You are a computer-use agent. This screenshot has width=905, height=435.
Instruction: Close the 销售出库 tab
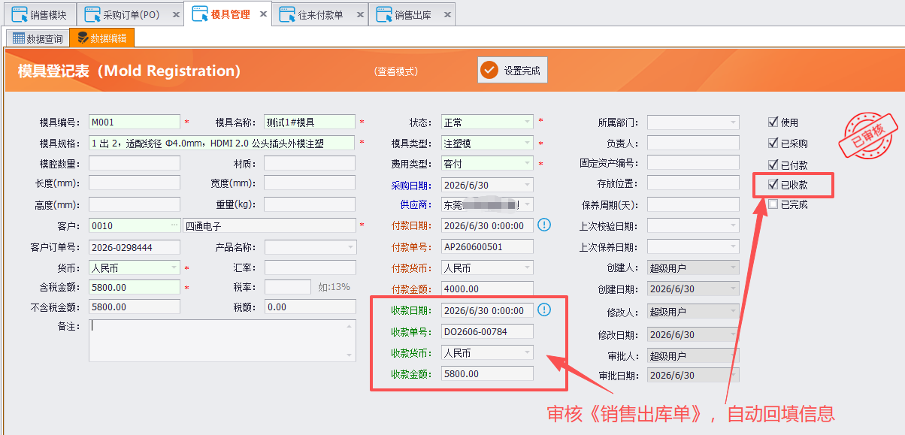click(448, 15)
